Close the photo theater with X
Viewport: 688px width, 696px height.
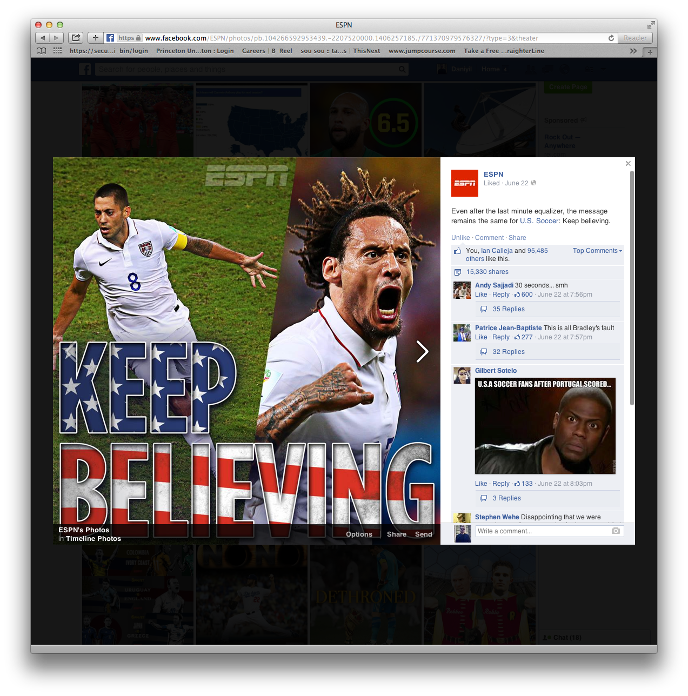point(628,163)
